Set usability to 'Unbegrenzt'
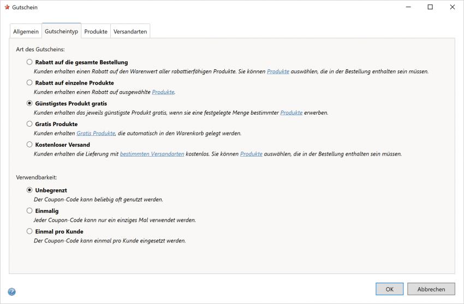 tap(29, 190)
